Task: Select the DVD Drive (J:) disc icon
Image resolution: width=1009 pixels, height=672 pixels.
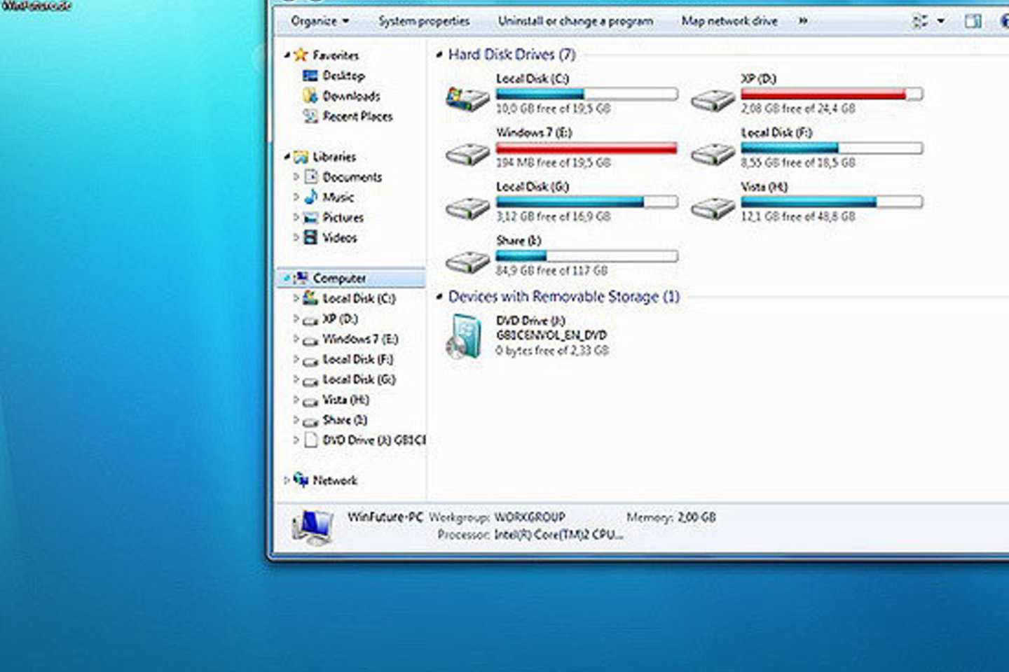Action: tap(464, 337)
